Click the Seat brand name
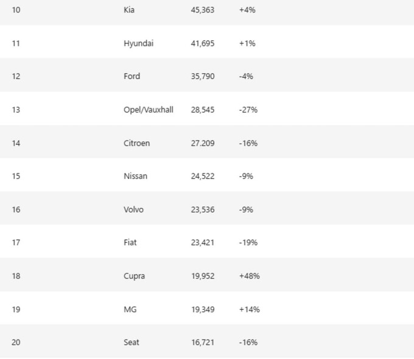Image resolution: width=414 pixels, height=359 pixels. pos(131,342)
